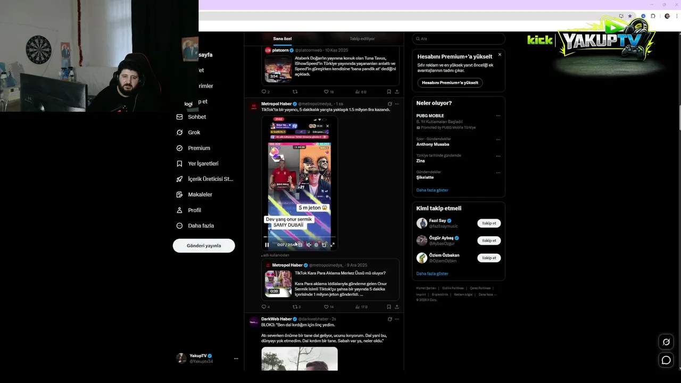Image resolution: width=681 pixels, height=383 pixels.
Task: Seek the video using its progress bar
Action: tap(300, 237)
